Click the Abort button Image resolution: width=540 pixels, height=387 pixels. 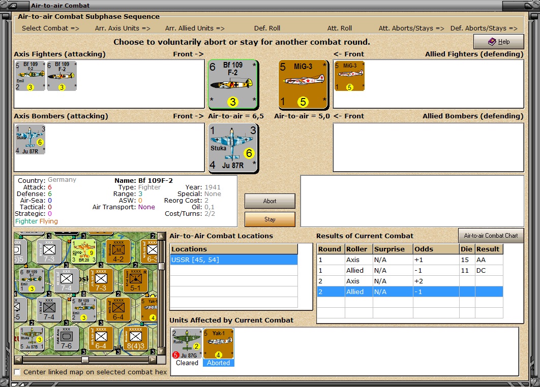pyautogui.click(x=269, y=201)
